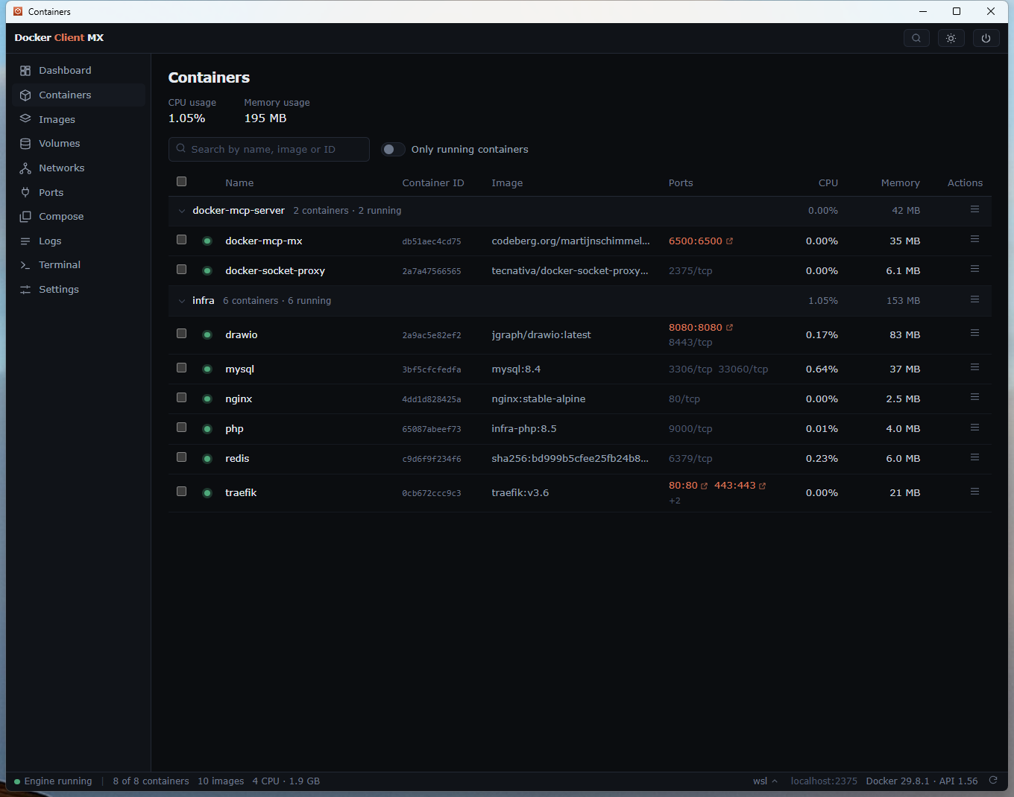Image resolution: width=1014 pixels, height=797 pixels.
Task: Select the redis container checkbox
Action: coord(181,457)
